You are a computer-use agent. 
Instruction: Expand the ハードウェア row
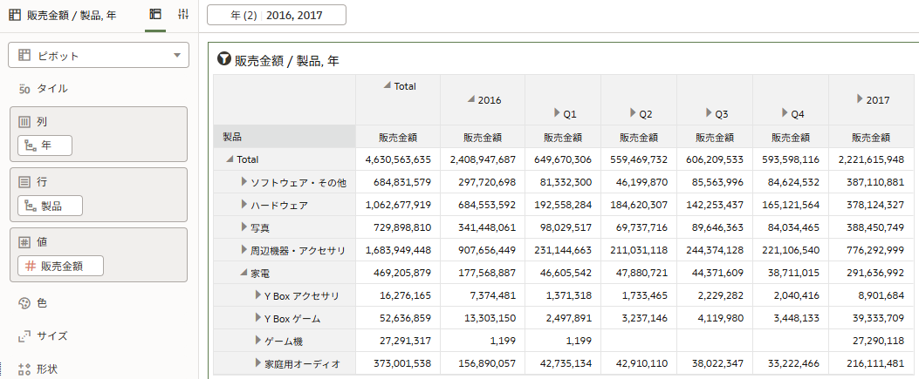point(244,205)
